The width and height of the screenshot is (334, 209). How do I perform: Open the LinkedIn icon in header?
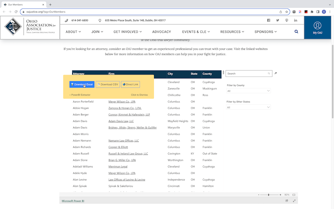pos(296,20)
